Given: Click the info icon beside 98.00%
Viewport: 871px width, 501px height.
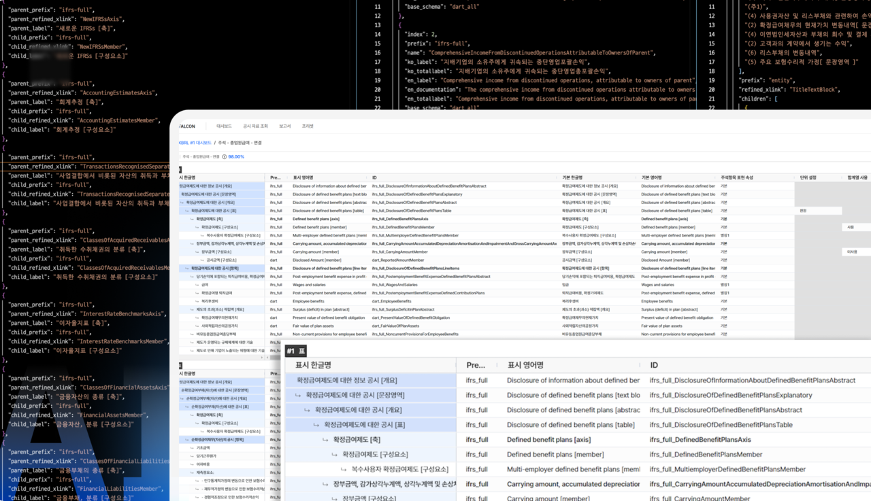Looking at the screenshot, I should (225, 156).
